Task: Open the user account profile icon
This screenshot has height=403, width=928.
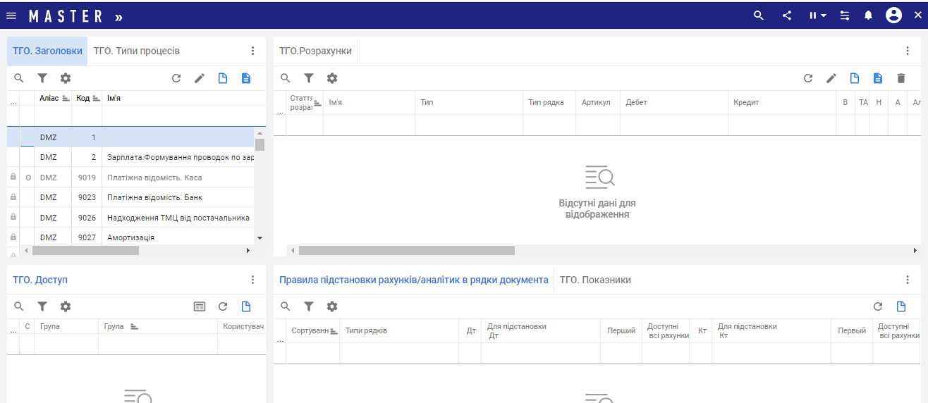Action: [x=893, y=15]
